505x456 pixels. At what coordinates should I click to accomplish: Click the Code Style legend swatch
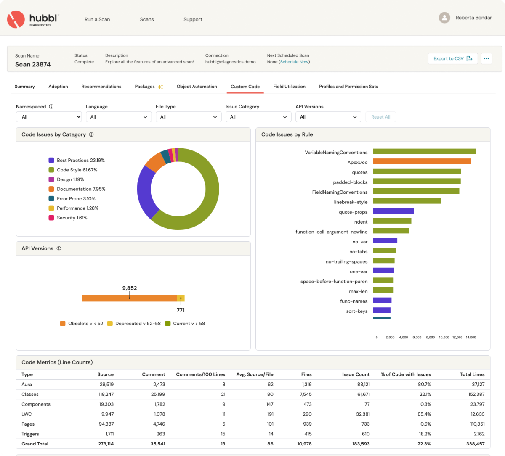51,170
